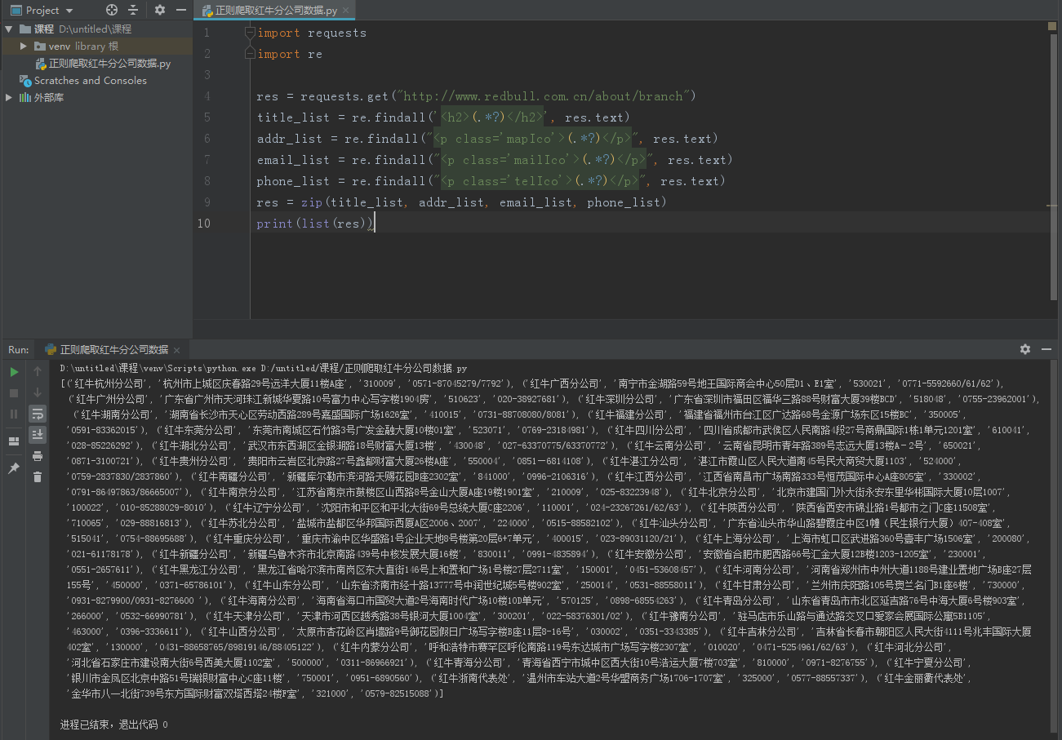Select Scratches and Consoles in tree
Image resolution: width=1062 pixels, height=740 pixels.
[x=83, y=81]
